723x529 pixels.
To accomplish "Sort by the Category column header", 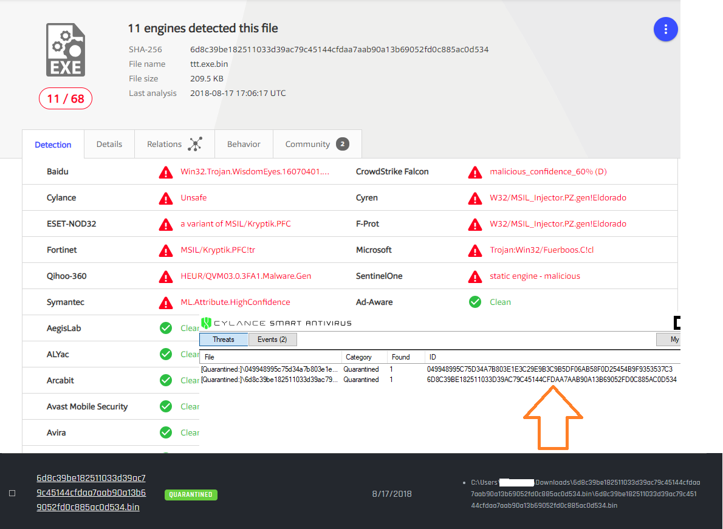I will 365,357.
